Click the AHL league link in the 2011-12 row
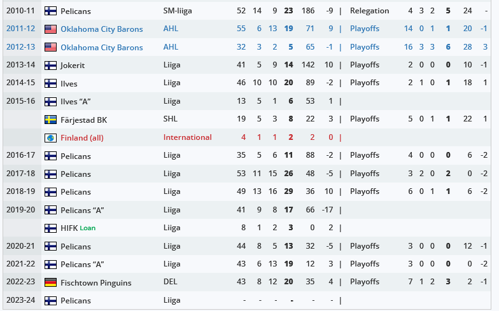Image resolution: width=499 pixels, height=311 pixels. 171,29
